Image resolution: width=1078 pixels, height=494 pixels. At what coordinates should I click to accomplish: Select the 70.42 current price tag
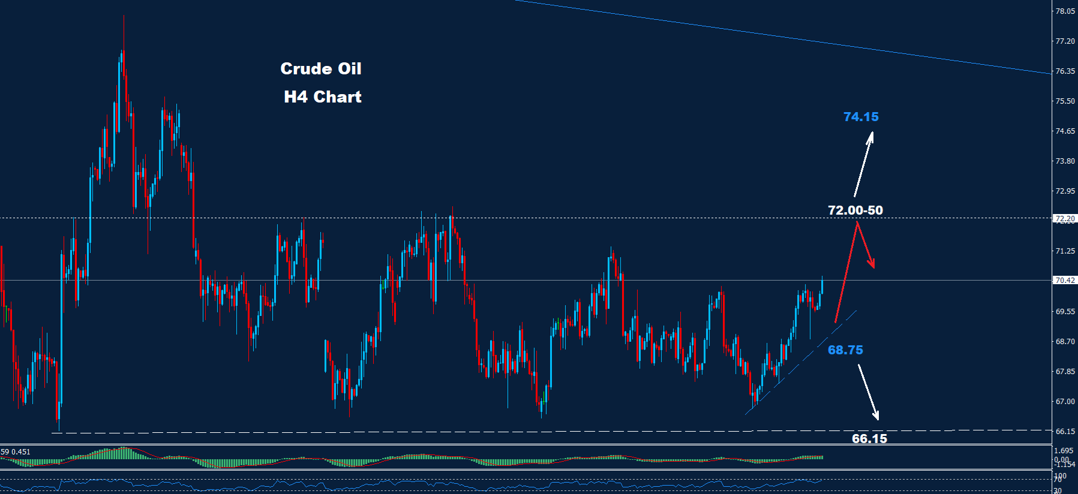coord(1065,280)
